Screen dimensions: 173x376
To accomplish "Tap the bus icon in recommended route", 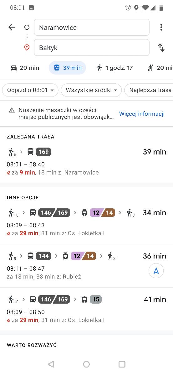I will (x=30, y=152).
